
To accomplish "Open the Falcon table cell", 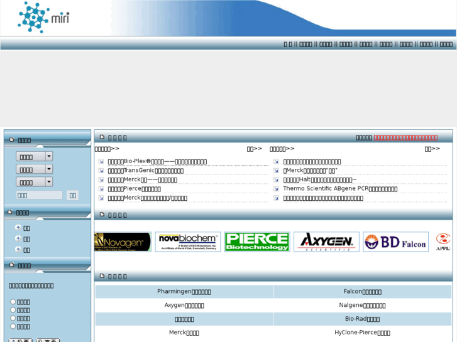I will (x=362, y=292).
